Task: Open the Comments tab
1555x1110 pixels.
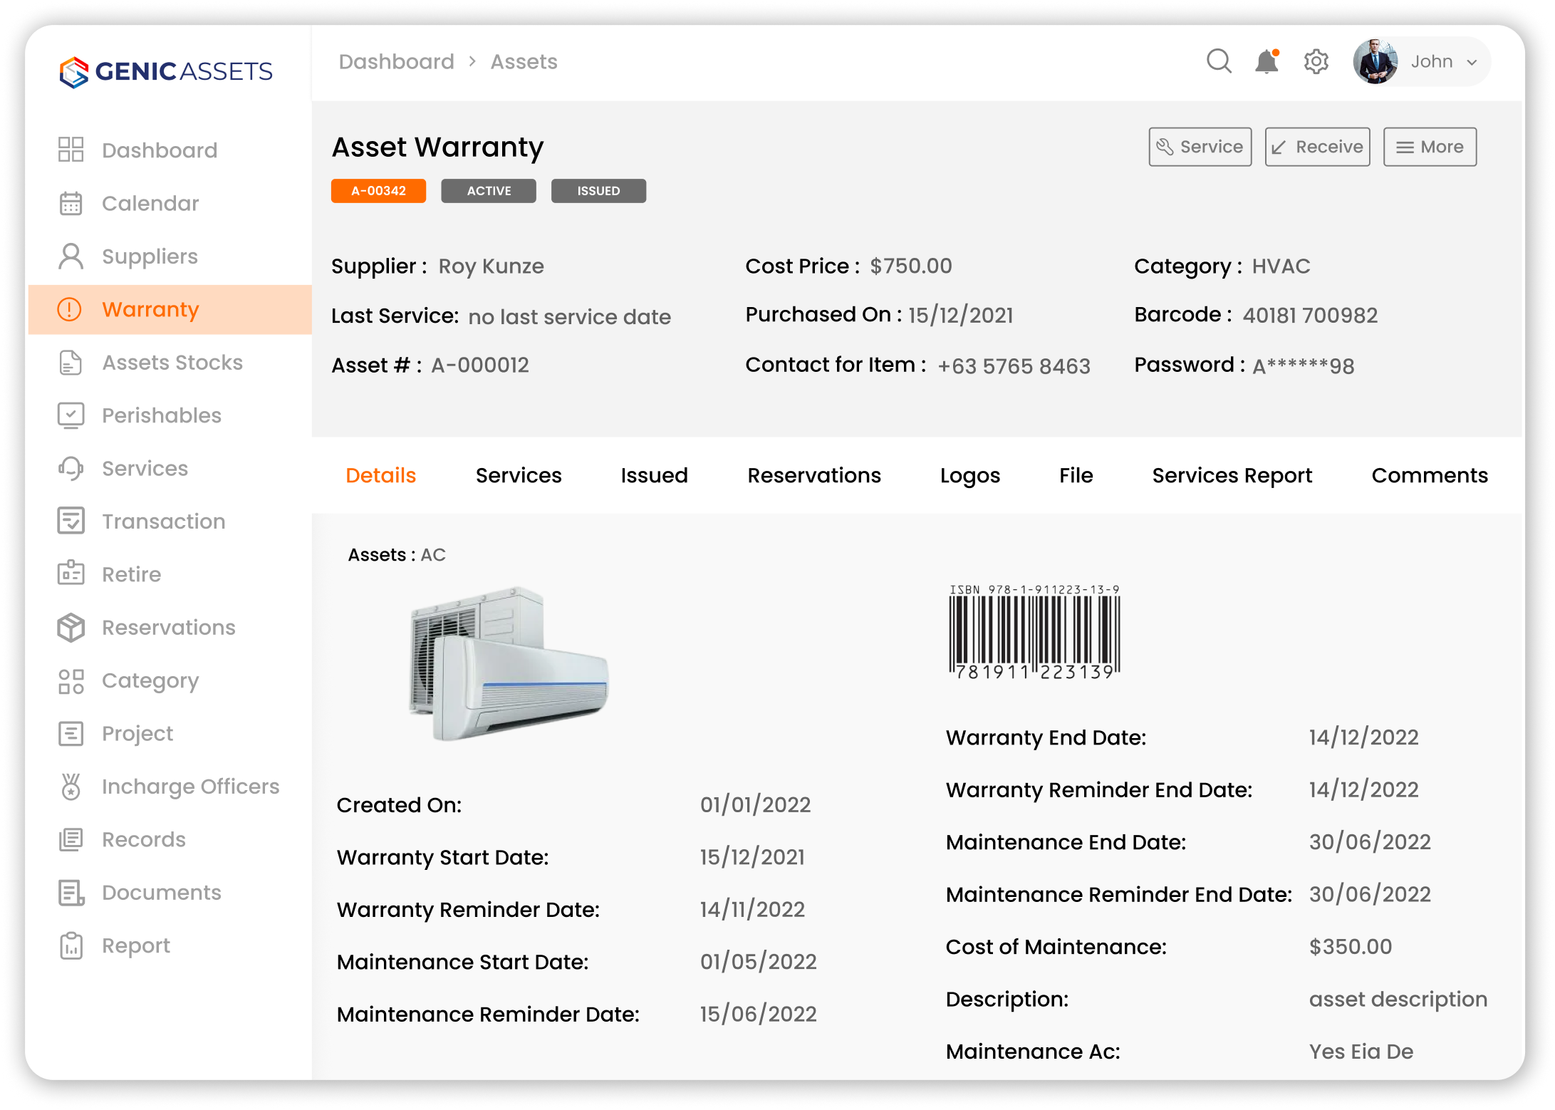Action: pyautogui.click(x=1430, y=475)
